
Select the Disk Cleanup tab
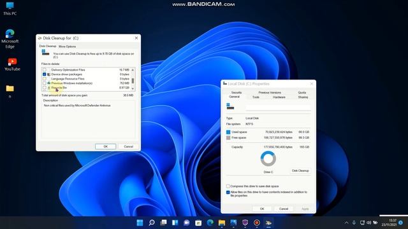[x=48, y=46]
